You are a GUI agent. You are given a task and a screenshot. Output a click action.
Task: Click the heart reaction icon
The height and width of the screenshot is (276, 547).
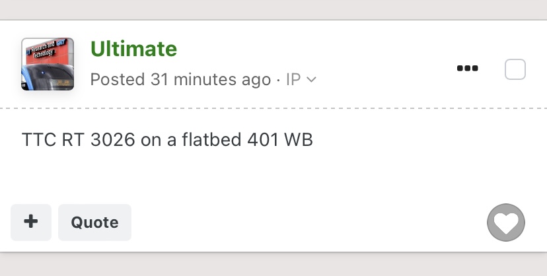tap(506, 223)
